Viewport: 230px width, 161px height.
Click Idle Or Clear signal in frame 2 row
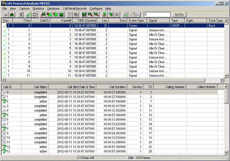pyautogui.click(x=158, y=34)
